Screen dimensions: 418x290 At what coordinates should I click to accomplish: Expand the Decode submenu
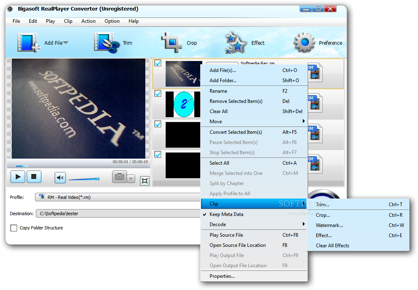tap(254, 225)
